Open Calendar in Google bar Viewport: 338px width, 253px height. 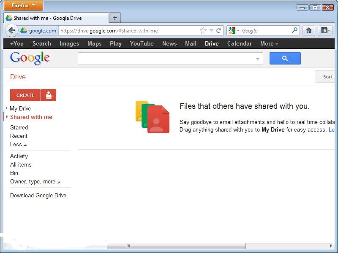(239, 44)
